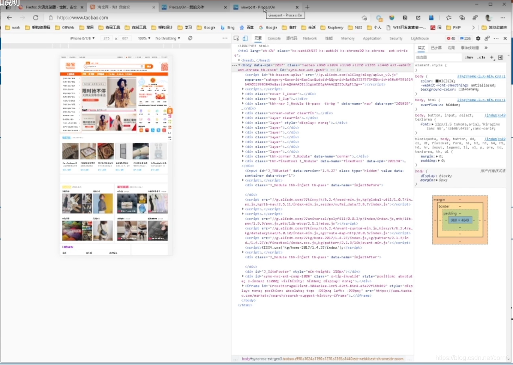The height and width of the screenshot is (365, 513).
Task: Click the viewport width field 375
Action: pyautogui.click(x=106, y=38)
